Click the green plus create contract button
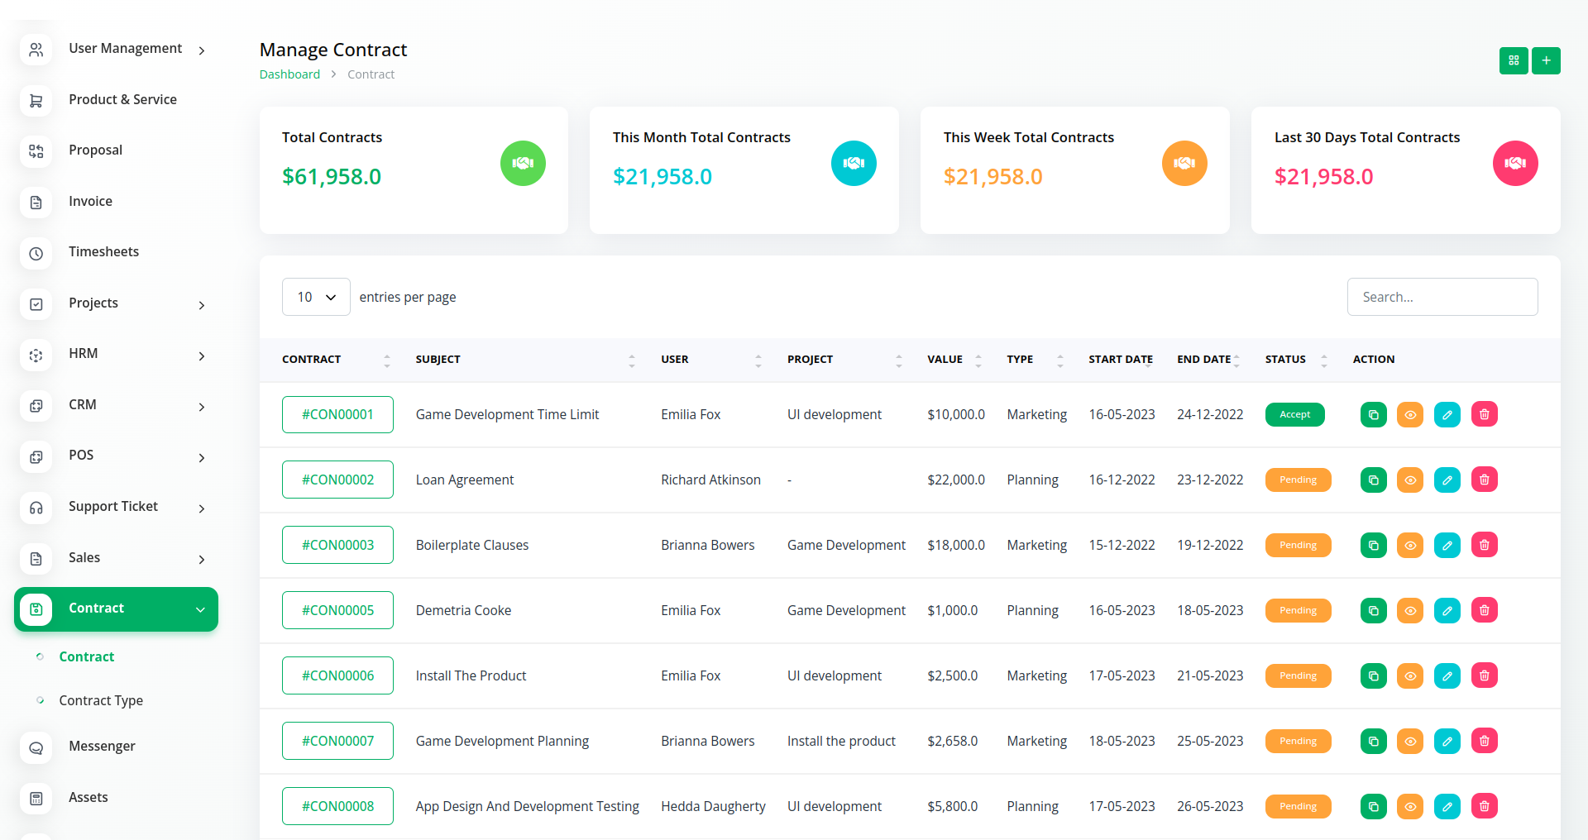 tap(1545, 60)
